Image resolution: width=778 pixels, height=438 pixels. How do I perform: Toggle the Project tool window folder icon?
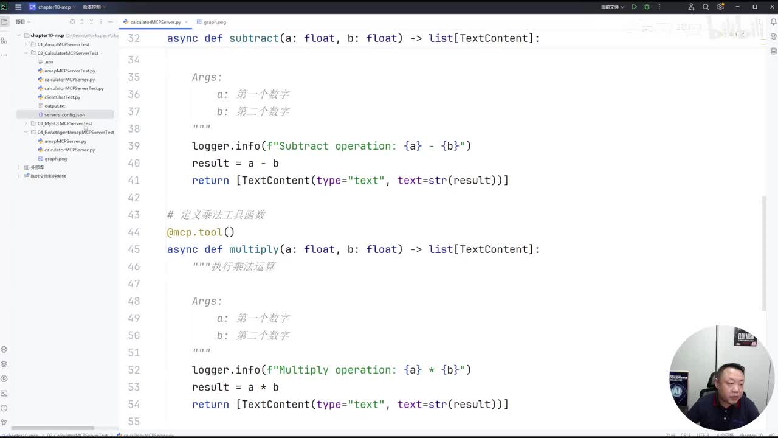point(4,22)
